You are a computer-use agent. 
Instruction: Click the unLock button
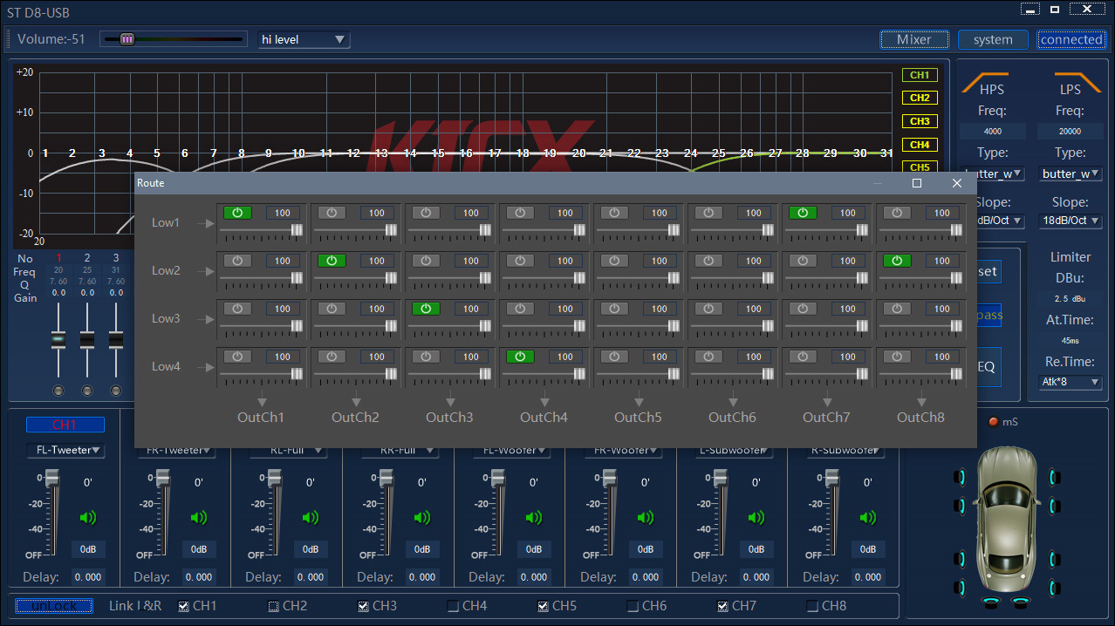(x=54, y=606)
